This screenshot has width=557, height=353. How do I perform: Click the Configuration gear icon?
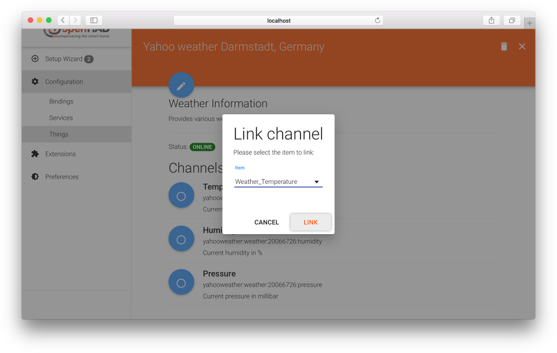click(x=35, y=82)
